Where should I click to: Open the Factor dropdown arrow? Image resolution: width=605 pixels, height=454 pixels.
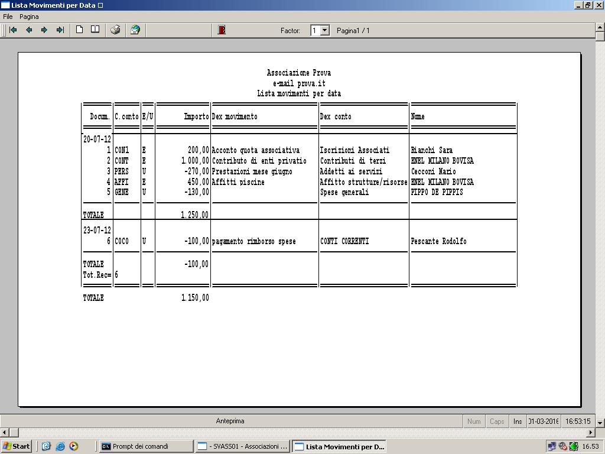coord(325,30)
